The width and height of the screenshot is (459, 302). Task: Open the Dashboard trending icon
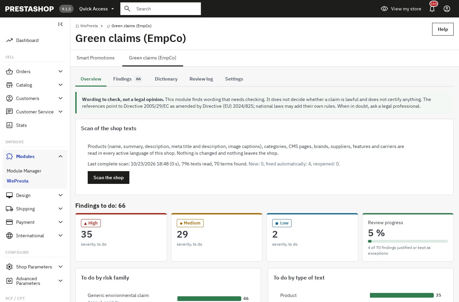coord(9,40)
